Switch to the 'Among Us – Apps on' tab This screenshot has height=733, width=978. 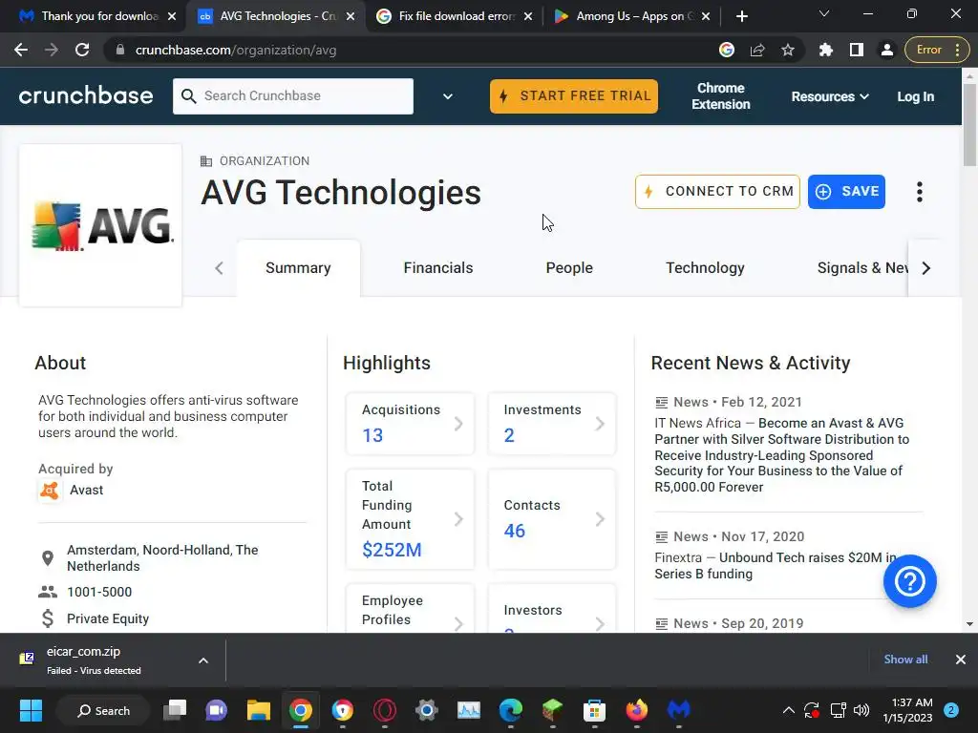click(x=631, y=16)
